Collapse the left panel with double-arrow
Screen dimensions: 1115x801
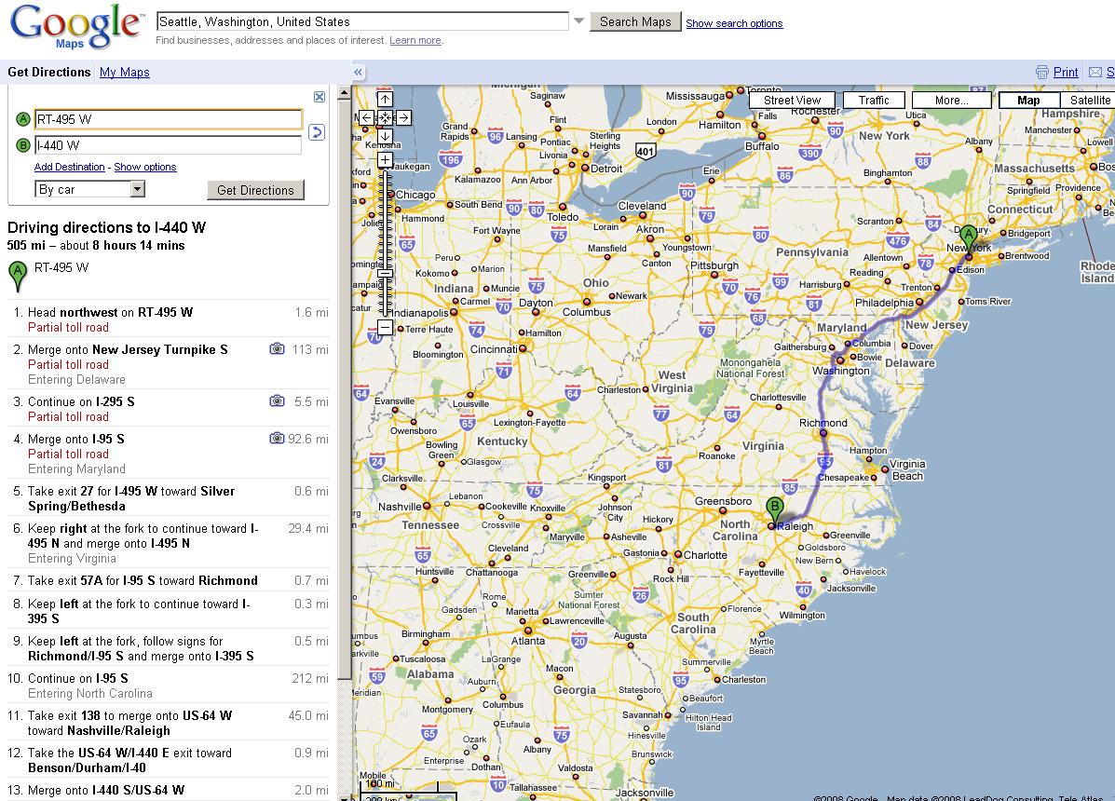(x=358, y=73)
